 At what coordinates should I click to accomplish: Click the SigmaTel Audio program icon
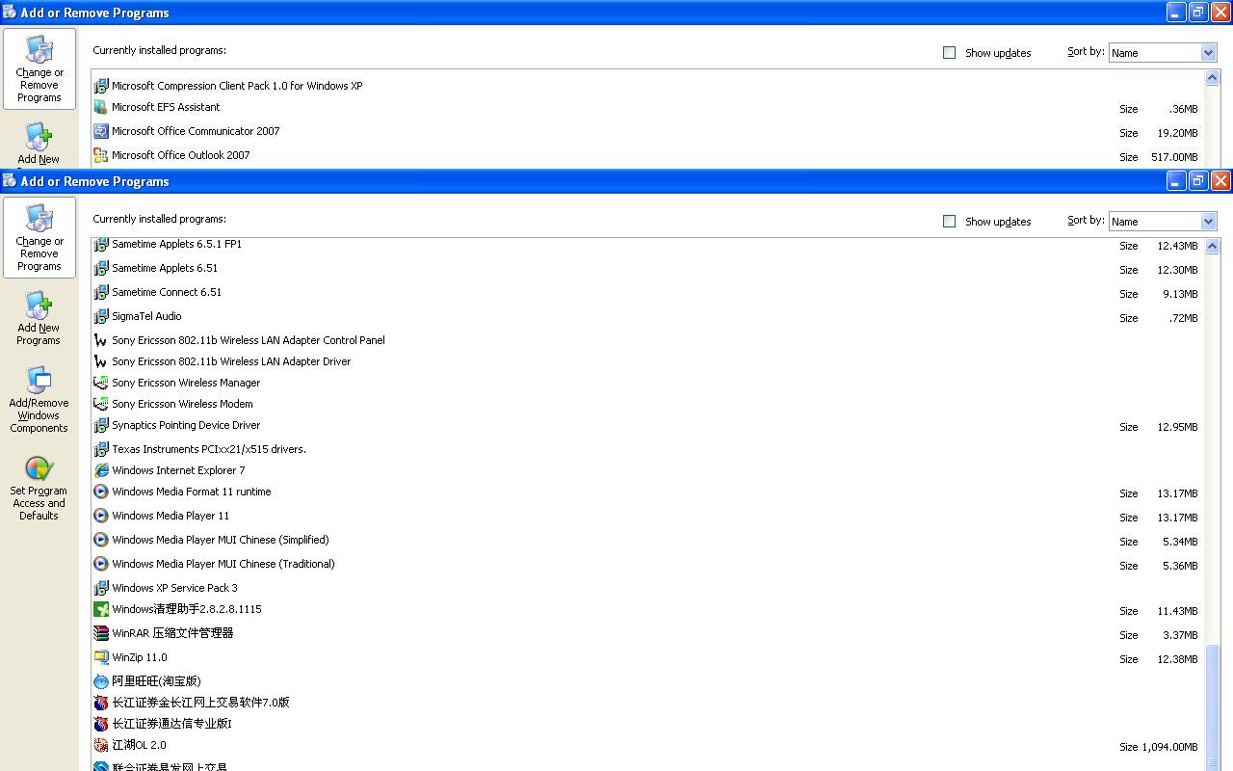[100, 317]
